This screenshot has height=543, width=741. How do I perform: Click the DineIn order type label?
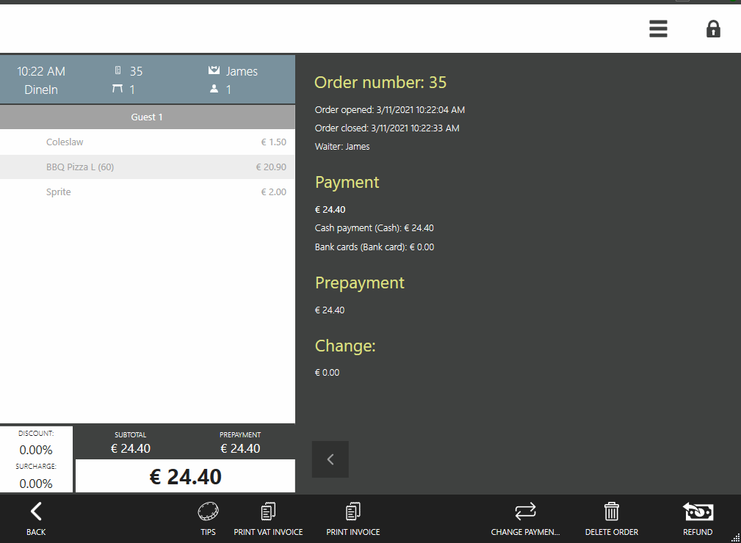[x=40, y=89]
